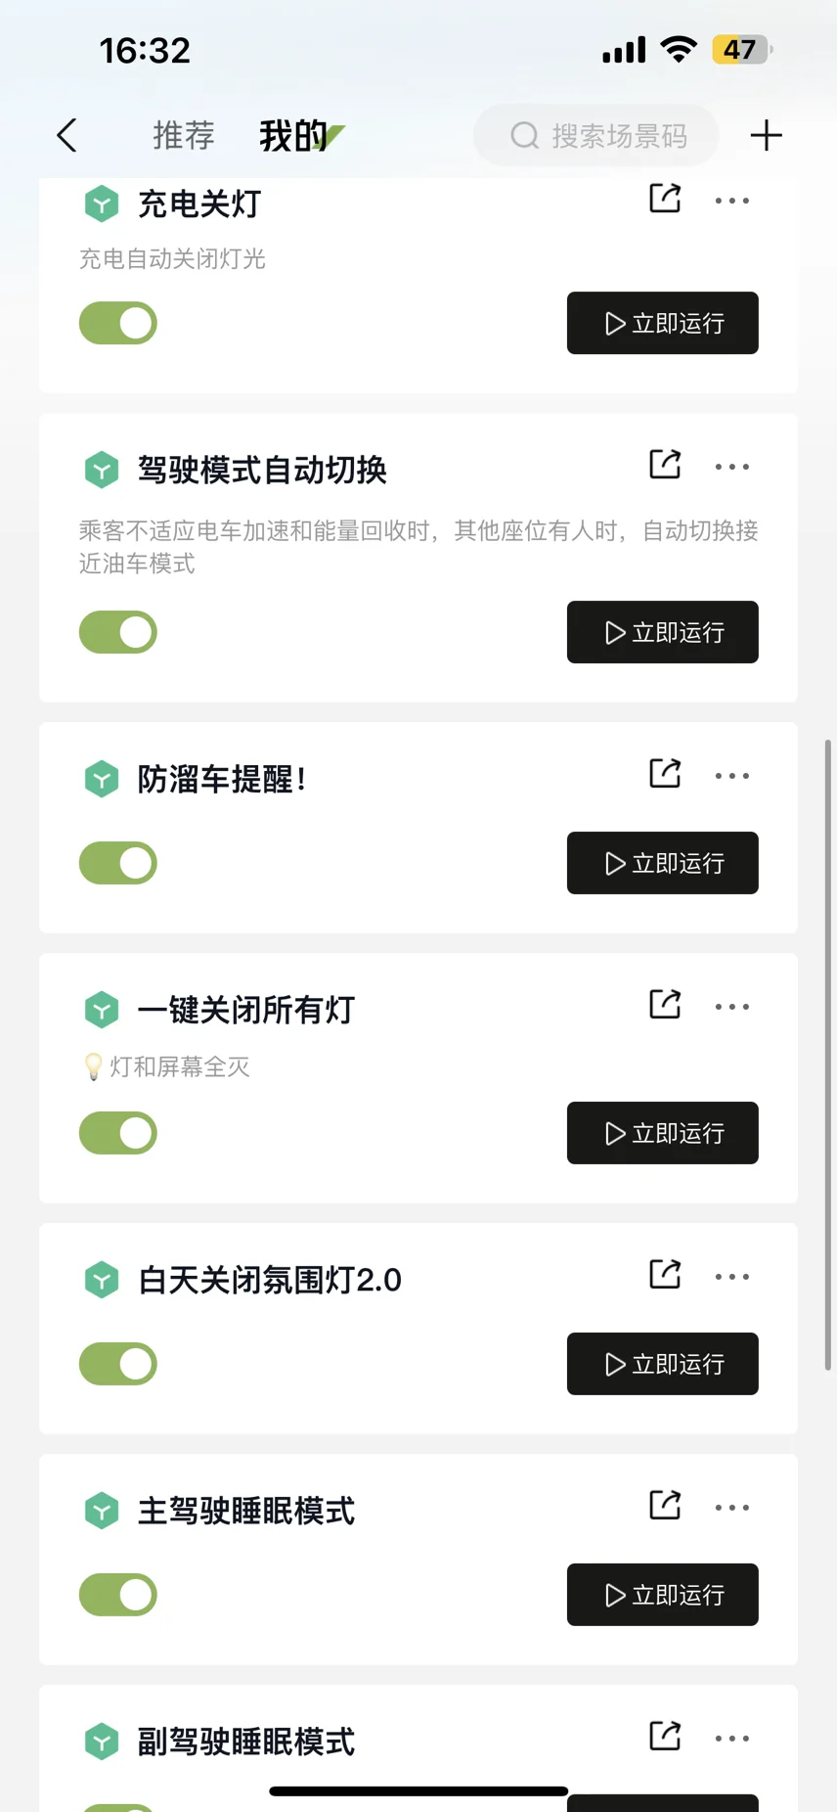Image resolution: width=837 pixels, height=1812 pixels.
Task: Click the vertical scrollbar thumb
Action: pyautogui.click(x=828, y=1055)
